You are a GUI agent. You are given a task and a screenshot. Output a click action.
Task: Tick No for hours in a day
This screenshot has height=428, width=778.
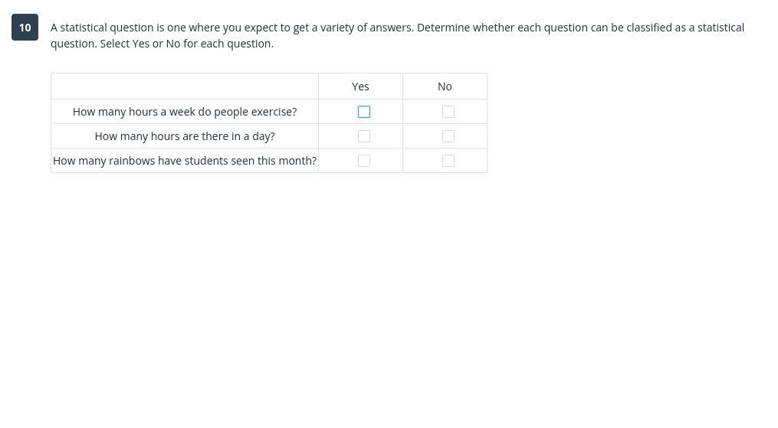click(x=448, y=136)
